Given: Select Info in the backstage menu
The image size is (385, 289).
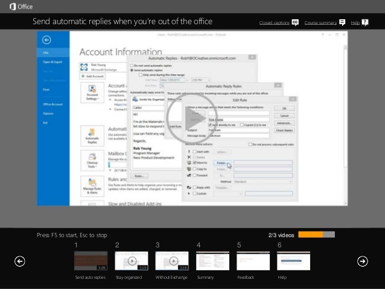Looking at the screenshot, I should coord(53,52).
